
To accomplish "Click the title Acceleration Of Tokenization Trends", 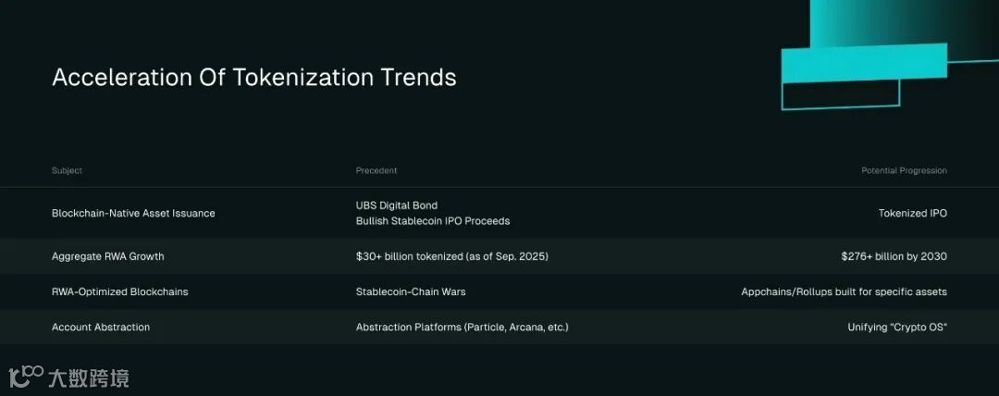I will 254,78.
